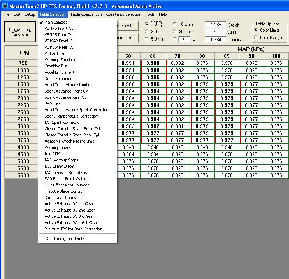Click the MasterTune application icon in title bar
The width and height of the screenshot is (289, 279).
coord(5,6)
